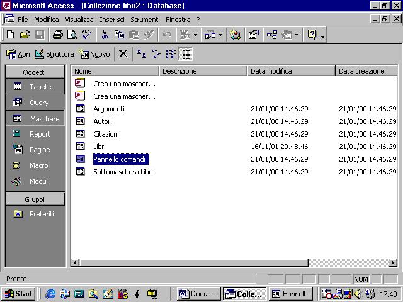Open Print Preview from toolbar
Screen dimensions: 403x302
72,35
